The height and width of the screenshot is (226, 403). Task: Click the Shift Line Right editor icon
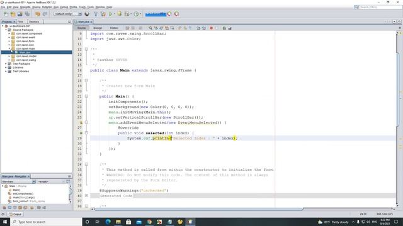point(204,28)
